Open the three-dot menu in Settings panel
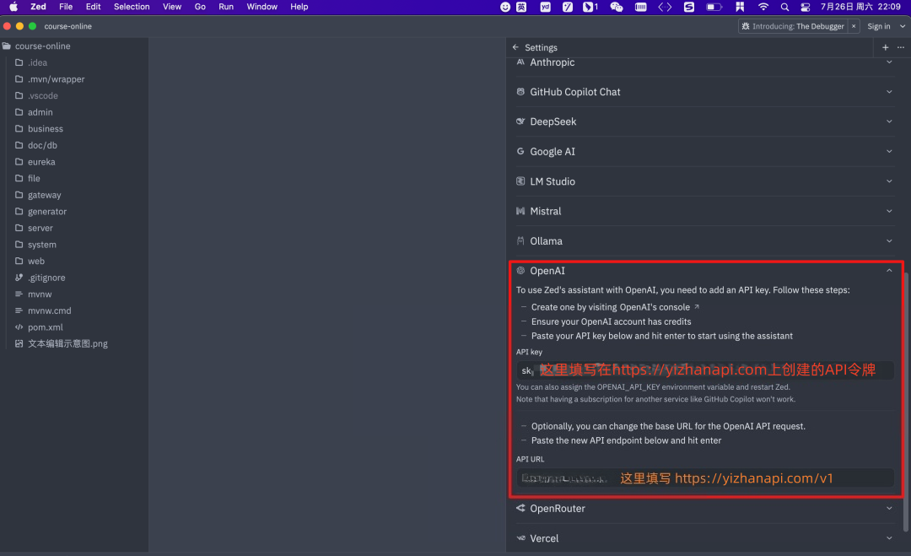This screenshot has width=911, height=556. 901,47
